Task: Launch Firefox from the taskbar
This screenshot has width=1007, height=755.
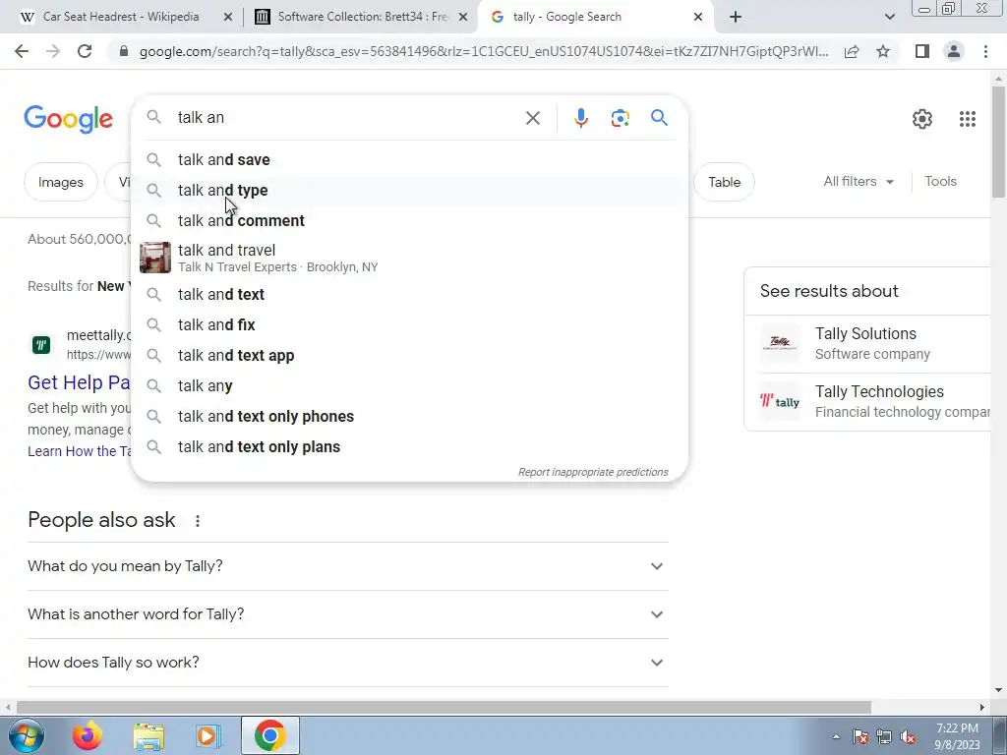Action: [88, 735]
